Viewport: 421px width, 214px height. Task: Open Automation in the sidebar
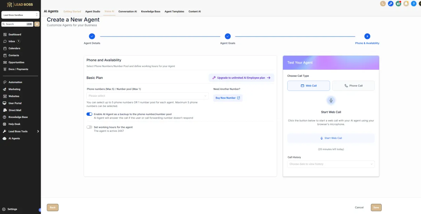tap(15, 82)
